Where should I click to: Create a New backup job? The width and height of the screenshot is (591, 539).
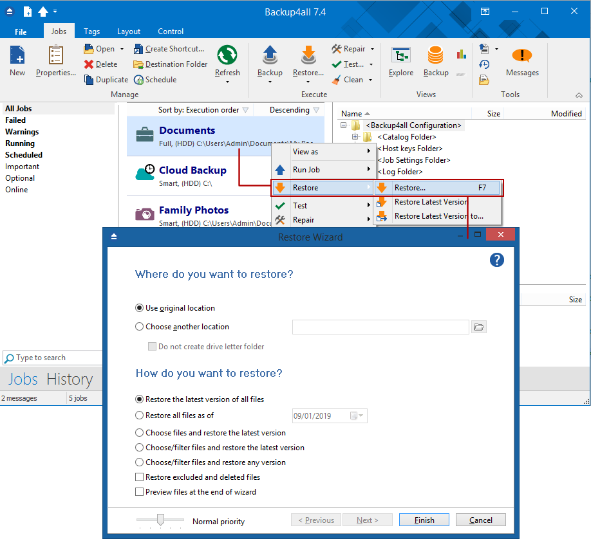point(17,61)
